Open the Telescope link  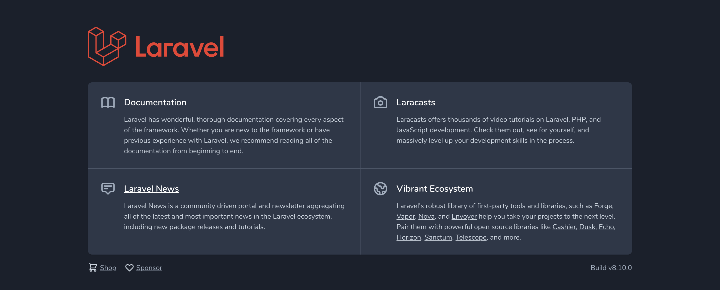coord(471,237)
